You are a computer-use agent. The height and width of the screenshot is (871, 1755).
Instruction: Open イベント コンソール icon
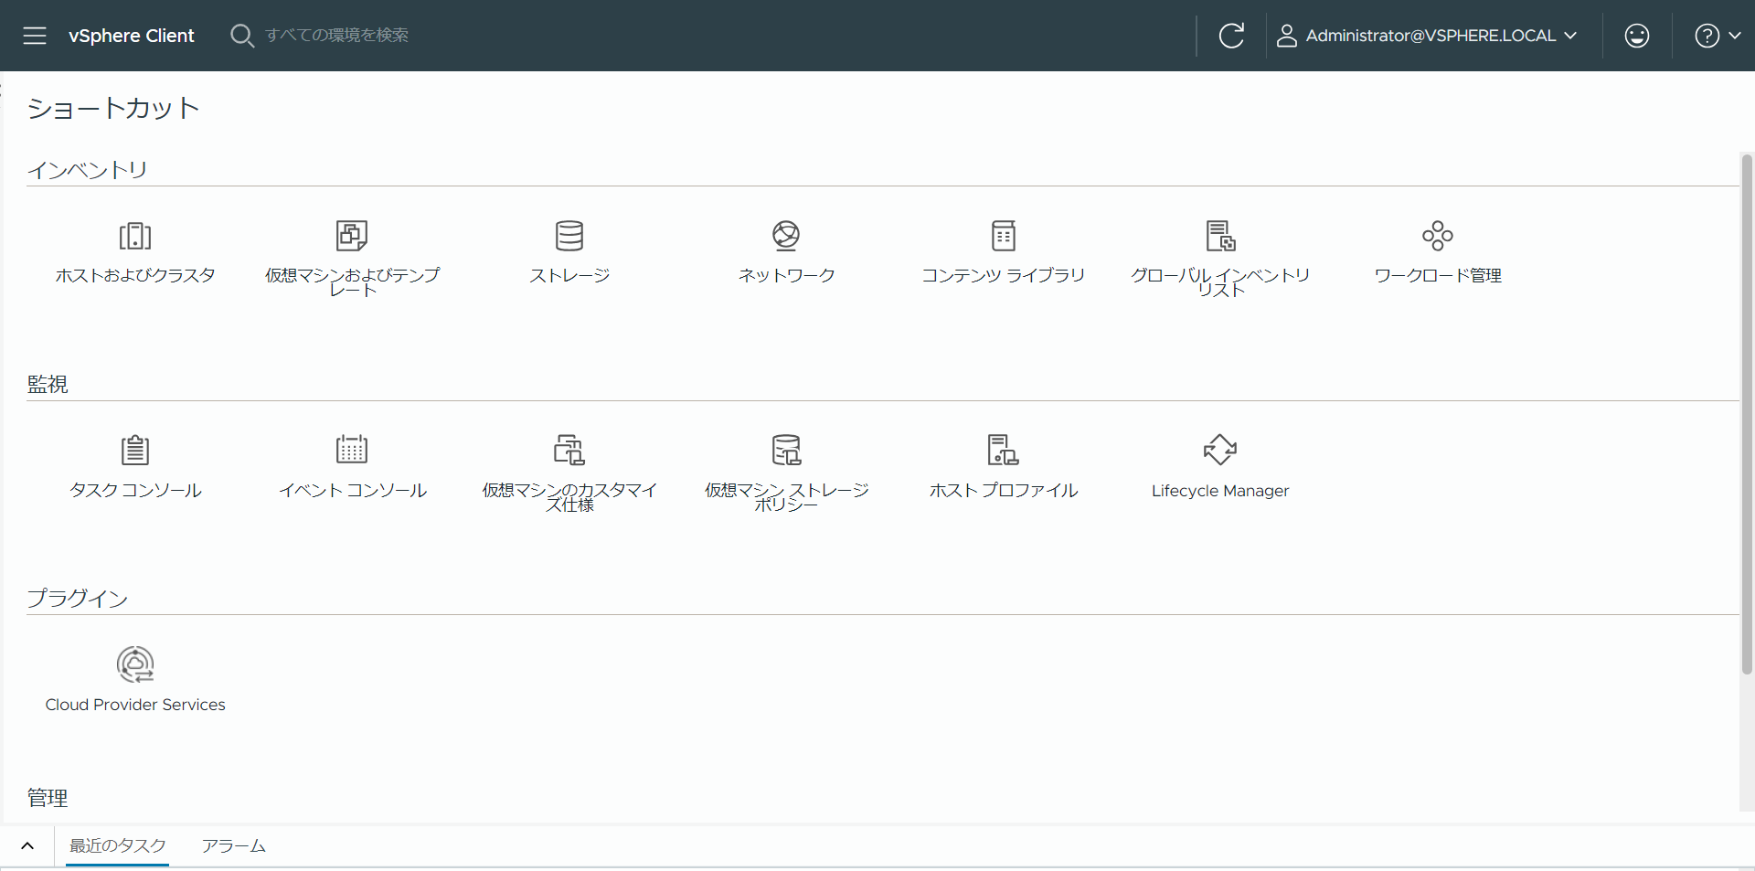pyautogui.click(x=352, y=450)
